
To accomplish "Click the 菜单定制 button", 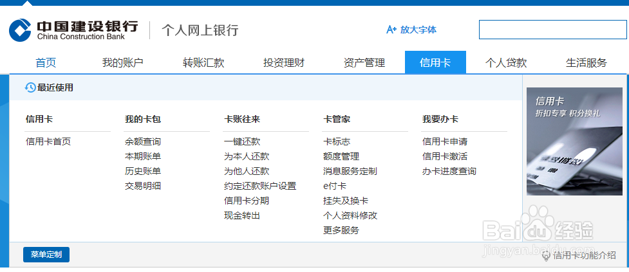I will (46, 255).
